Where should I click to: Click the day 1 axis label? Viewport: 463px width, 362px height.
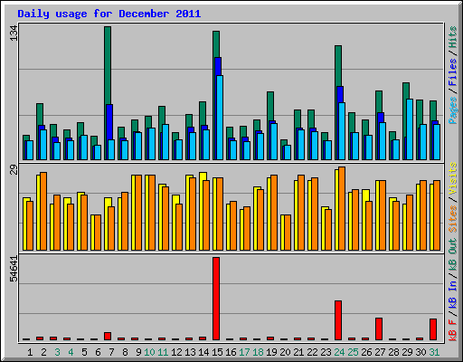[x=30, y=352]
